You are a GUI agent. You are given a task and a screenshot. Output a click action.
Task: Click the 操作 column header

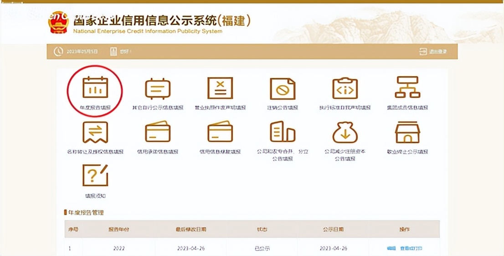404,229
